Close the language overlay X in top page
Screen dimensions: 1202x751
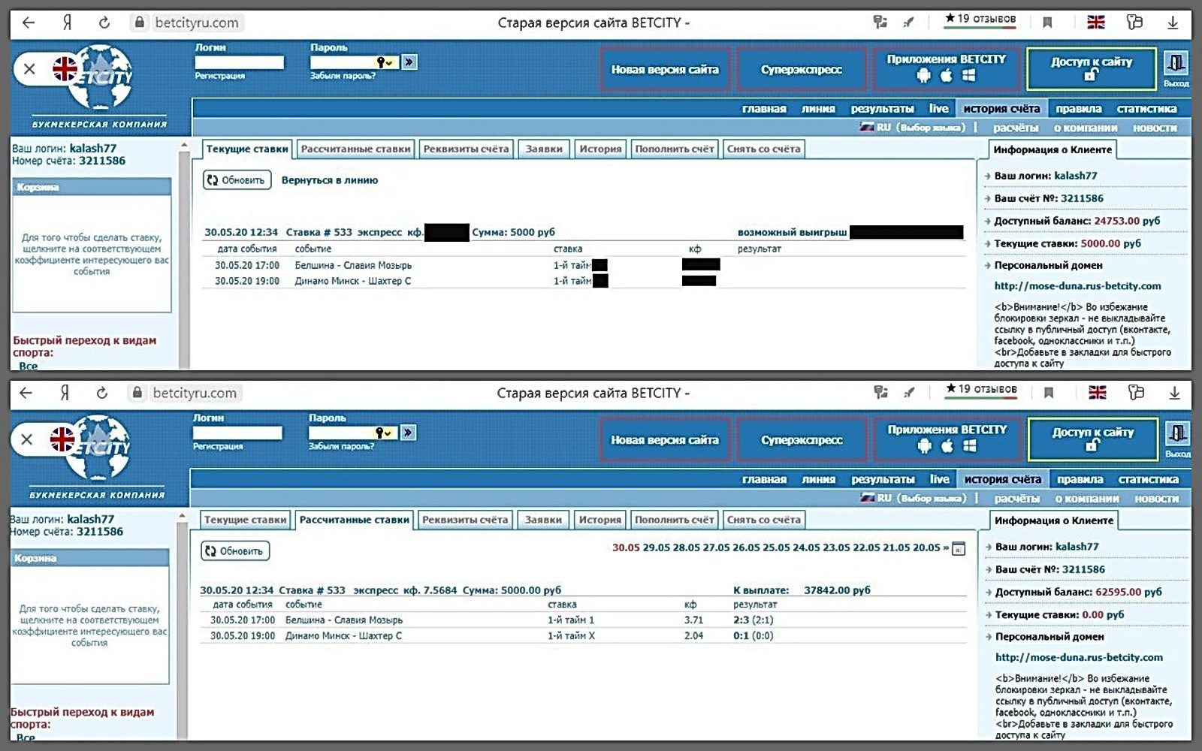29,69
